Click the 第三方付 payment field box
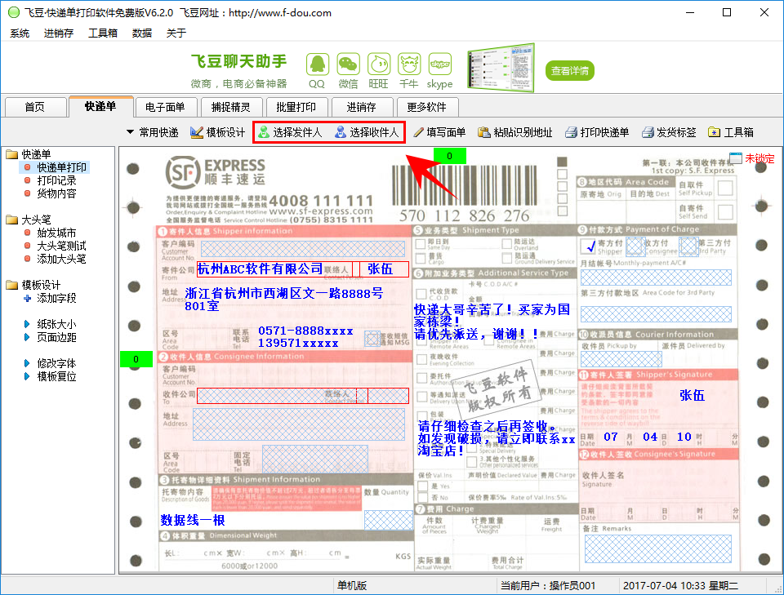Image resolution: width=784 pixels, height=595 pixels. click(x=688, y=246)
